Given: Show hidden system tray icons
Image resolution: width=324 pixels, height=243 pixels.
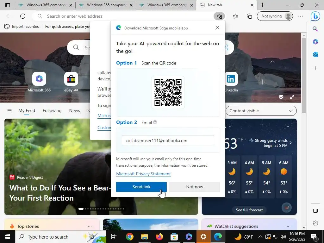Looking at the screenshot, I should point(260,237).
